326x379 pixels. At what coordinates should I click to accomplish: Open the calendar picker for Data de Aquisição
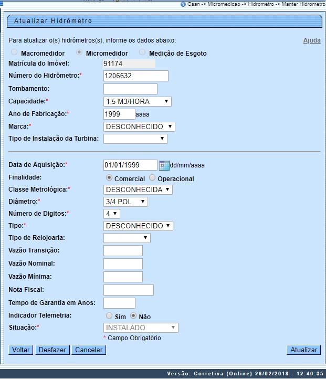coord(164,165)
